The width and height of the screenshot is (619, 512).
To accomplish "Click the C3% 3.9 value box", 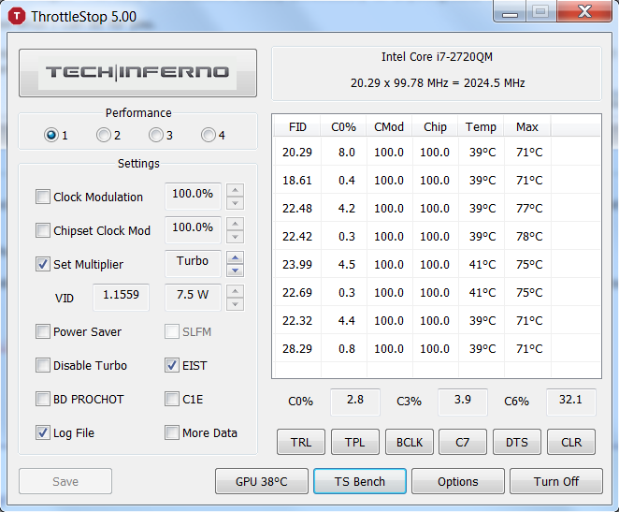I will click(x=463, y=402).
